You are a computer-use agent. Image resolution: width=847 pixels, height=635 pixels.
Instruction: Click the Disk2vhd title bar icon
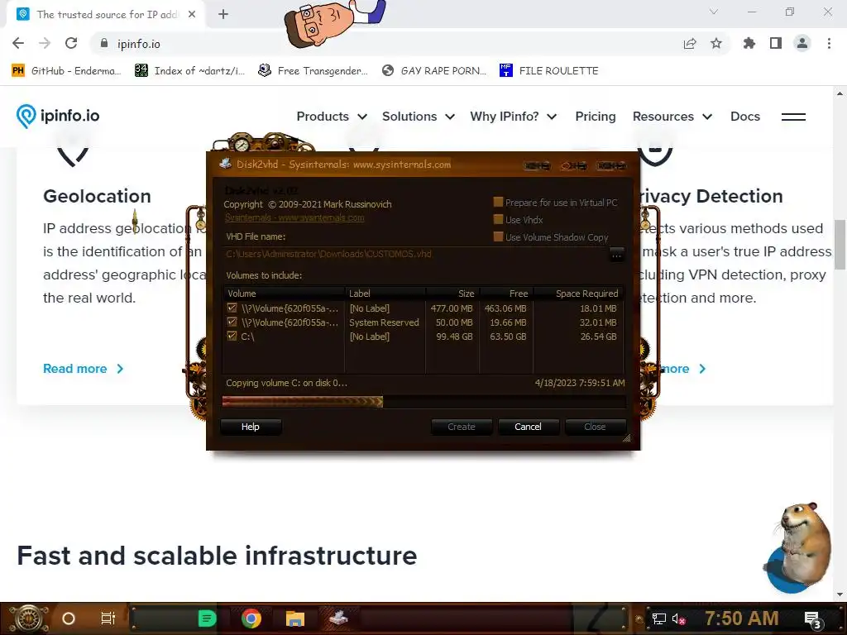point(226,165)
